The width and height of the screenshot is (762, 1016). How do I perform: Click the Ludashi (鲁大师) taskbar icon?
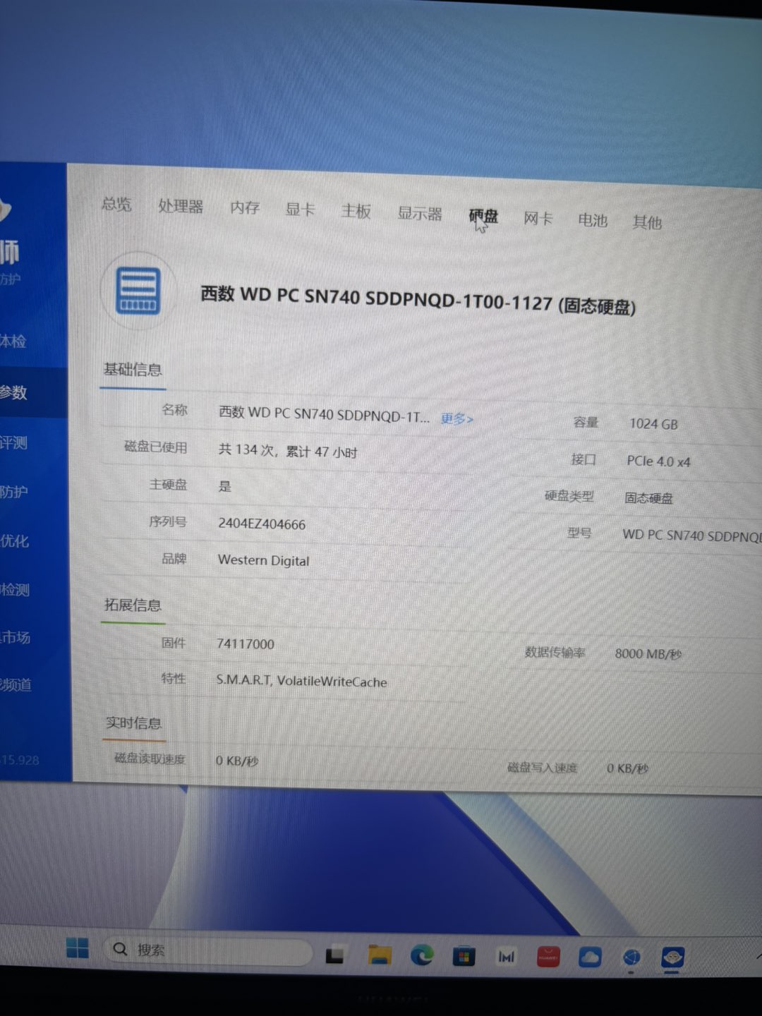point(672,957)
